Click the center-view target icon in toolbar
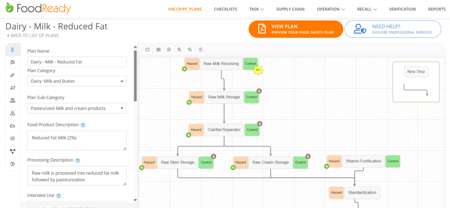 169,50
